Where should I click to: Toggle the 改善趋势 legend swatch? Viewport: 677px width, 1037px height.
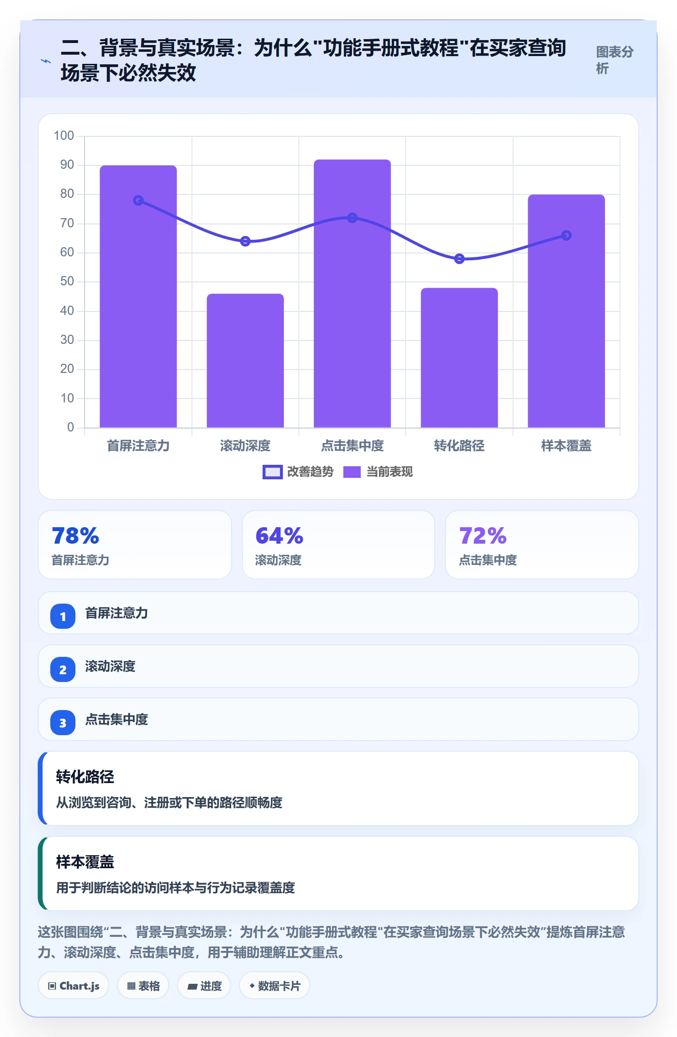pos(272,472)
